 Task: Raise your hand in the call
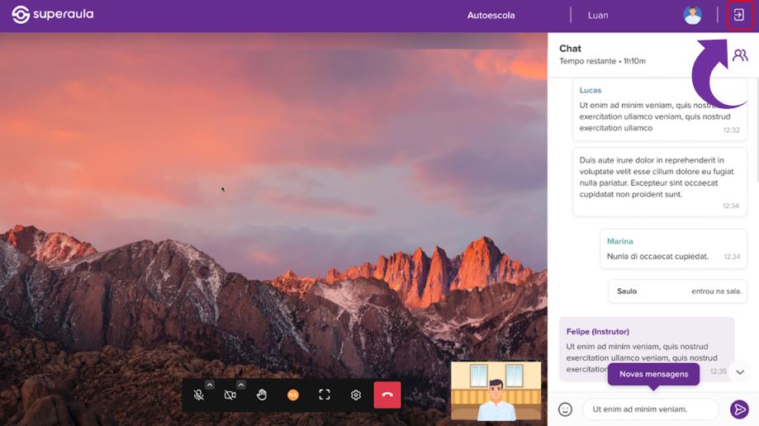click(262, 395)
